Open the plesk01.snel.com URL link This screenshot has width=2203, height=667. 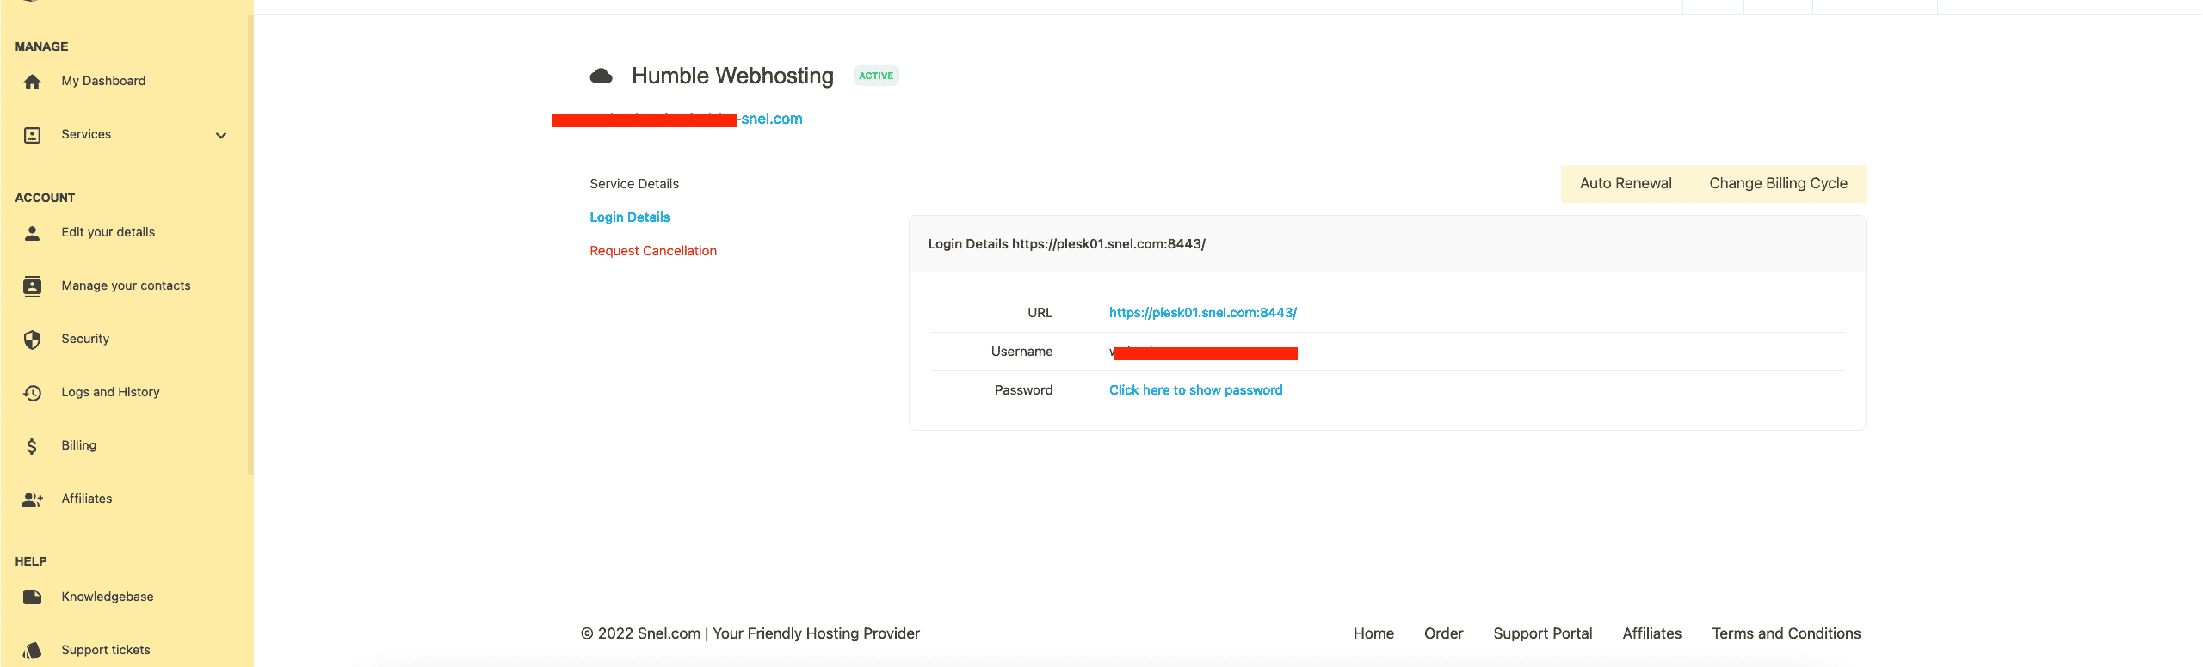[1202, 313]
